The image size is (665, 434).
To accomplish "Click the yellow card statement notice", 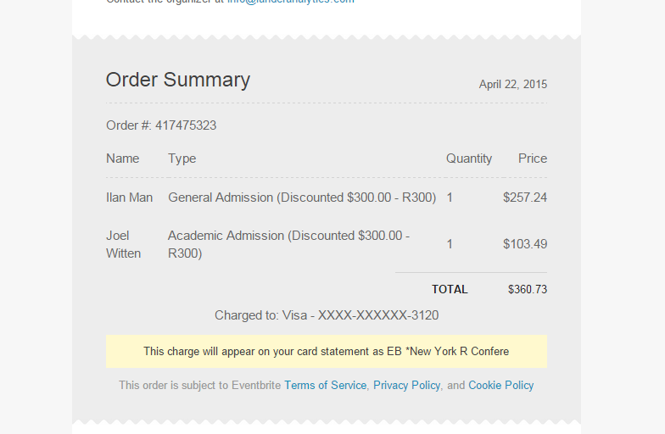I will [x=327, y=351].
